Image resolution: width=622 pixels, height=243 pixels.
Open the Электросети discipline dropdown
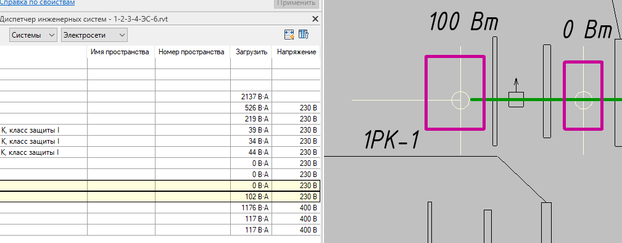click(x=94, y=35)
